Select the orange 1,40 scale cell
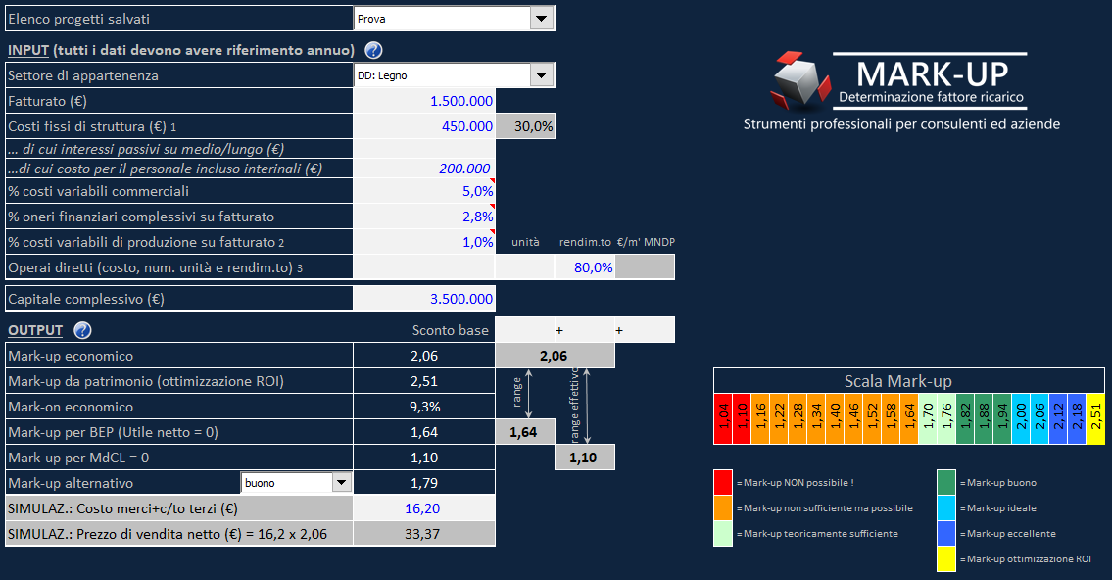This screenshot has width=1112, height=580. tap(835, 419)
